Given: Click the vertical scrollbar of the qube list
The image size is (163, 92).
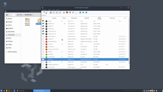Looking at the screenshot, I should 129,41.
